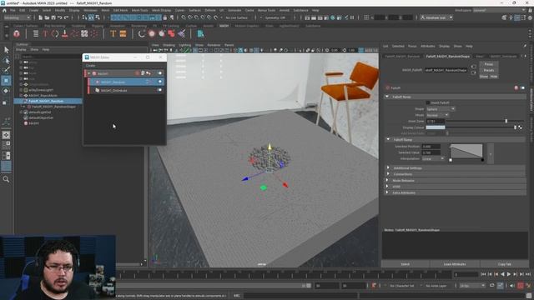Click the checkered grid shelf icon
Viewport: 534px width, 300px height.
point(84,33)
